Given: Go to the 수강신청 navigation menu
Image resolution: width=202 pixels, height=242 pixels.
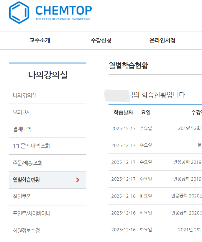Looking at the screenshot, I should click(101, 41).
